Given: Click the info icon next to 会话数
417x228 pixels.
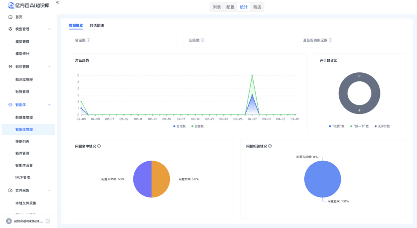Looking at the screenshot, I should (89, 40).
